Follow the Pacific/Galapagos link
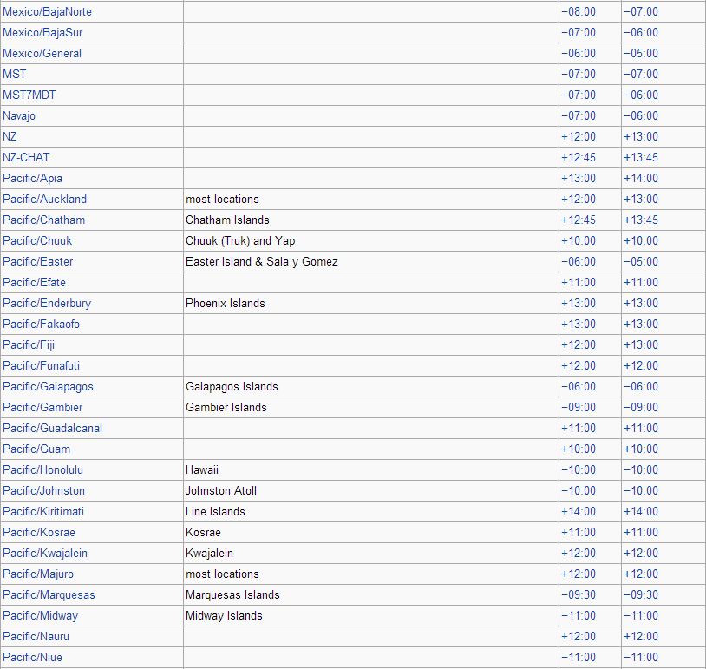The image size is (706, 669). (x=48, y=386)
